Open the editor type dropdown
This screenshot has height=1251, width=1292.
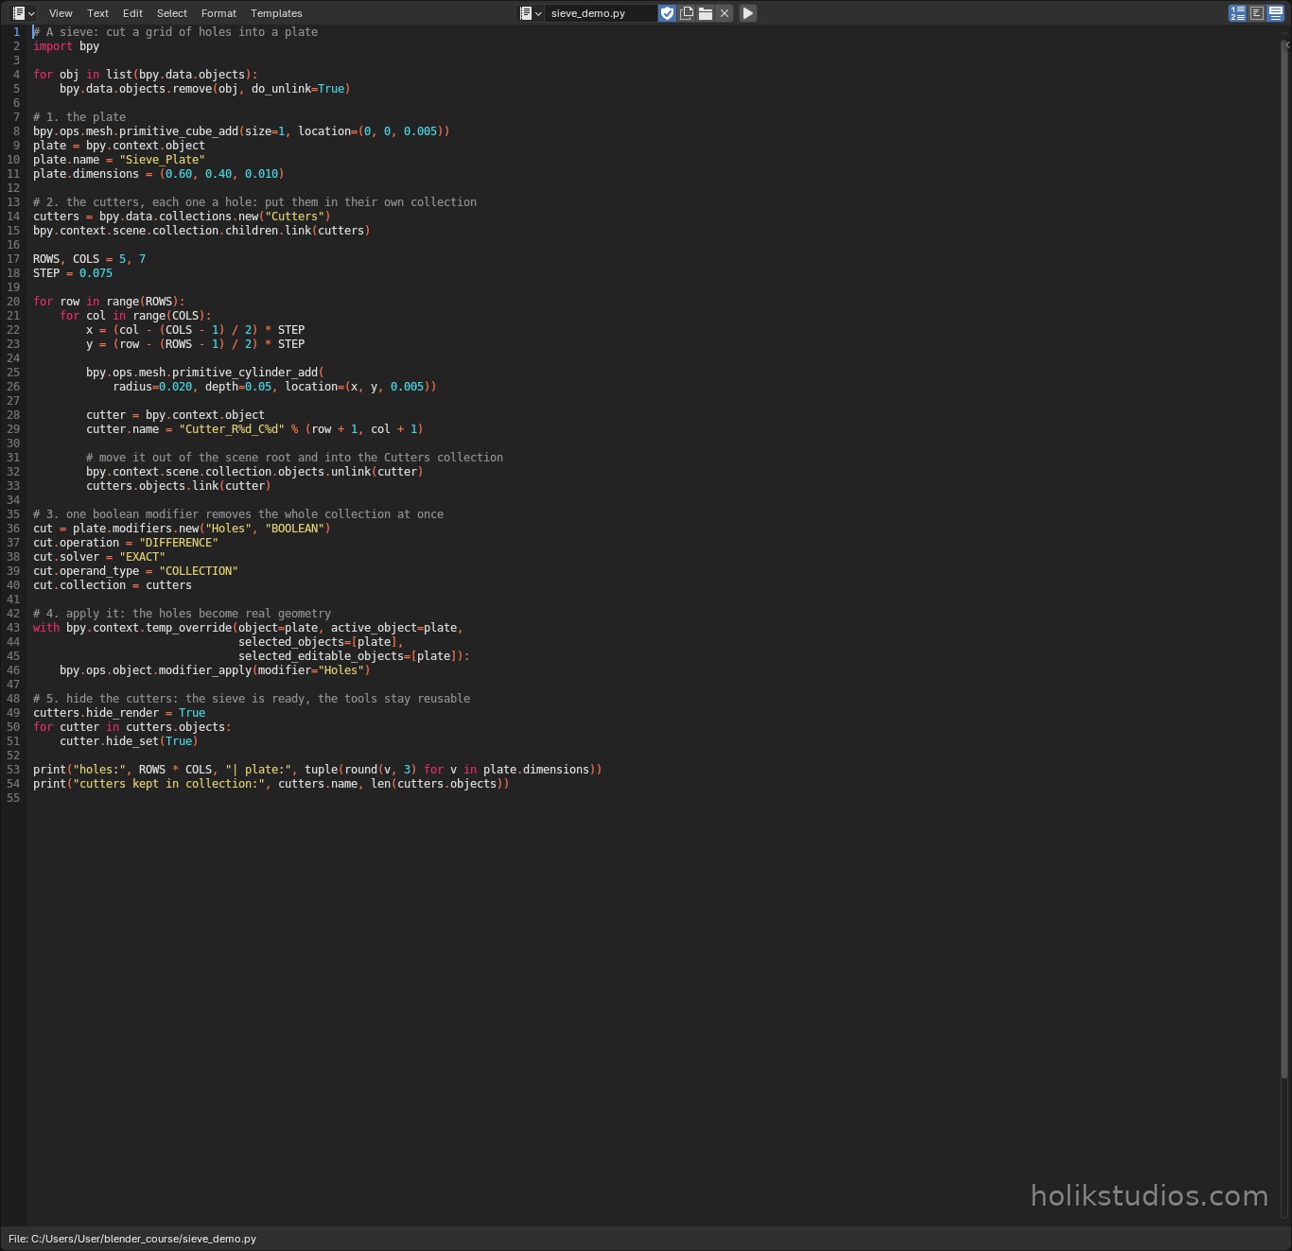click(24, 13)
